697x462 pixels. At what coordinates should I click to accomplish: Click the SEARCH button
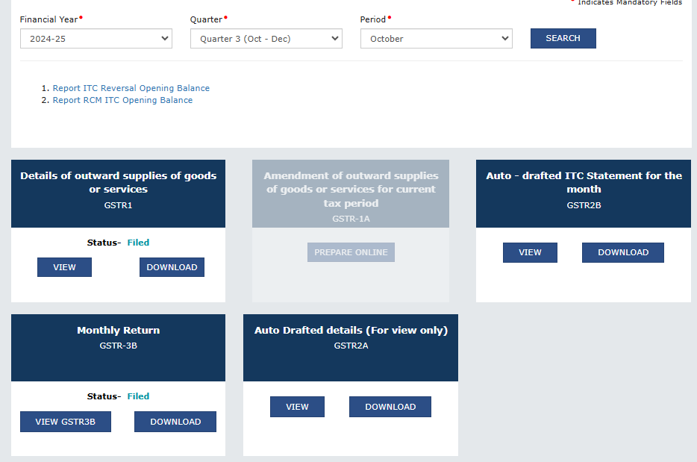pos(563,38)
